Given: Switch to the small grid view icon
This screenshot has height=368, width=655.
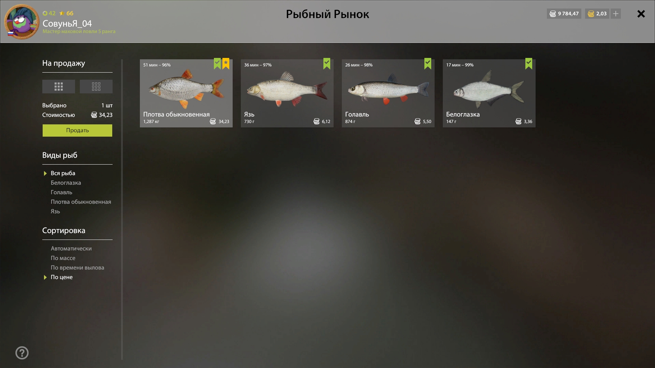Looking at the screenshot, I should click(x=96, y=87).
